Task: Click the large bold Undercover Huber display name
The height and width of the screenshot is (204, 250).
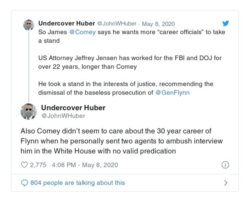Action: pos(73,108)
